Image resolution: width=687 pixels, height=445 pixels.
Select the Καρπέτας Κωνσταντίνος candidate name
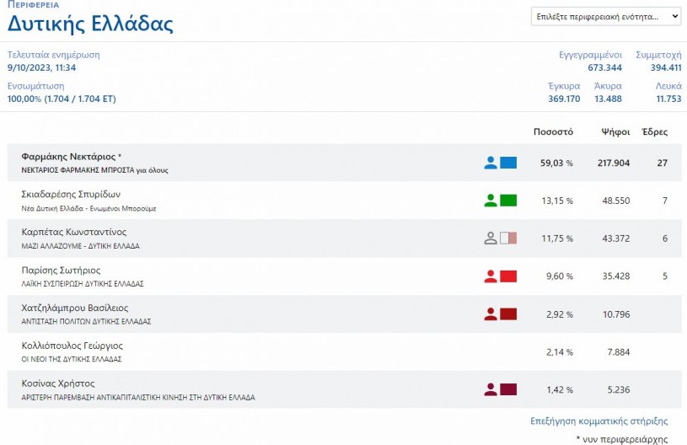click(x=73, y=232)
